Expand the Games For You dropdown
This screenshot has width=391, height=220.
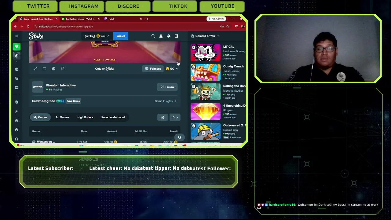coord(205,36)
